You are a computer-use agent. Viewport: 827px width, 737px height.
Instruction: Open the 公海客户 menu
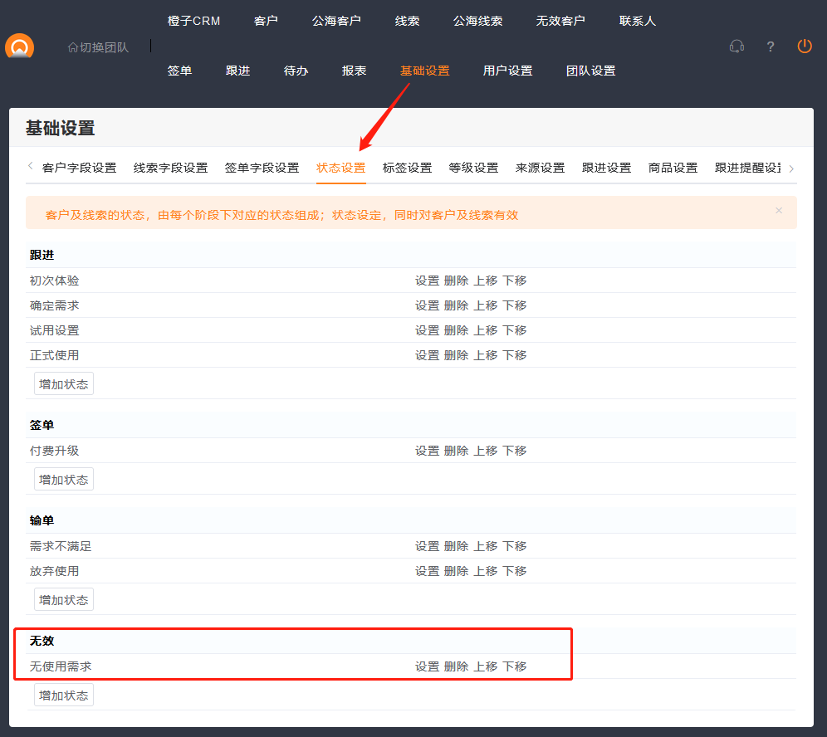[x=336, y=21]
